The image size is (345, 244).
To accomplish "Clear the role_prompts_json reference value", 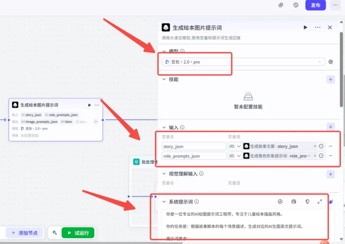I will tap(315, 156).
